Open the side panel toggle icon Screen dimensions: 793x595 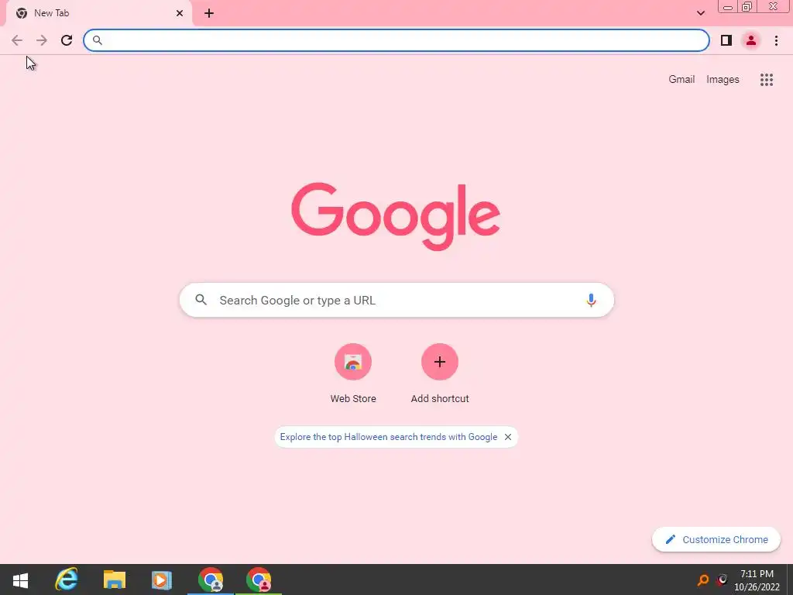pos(726,40)
